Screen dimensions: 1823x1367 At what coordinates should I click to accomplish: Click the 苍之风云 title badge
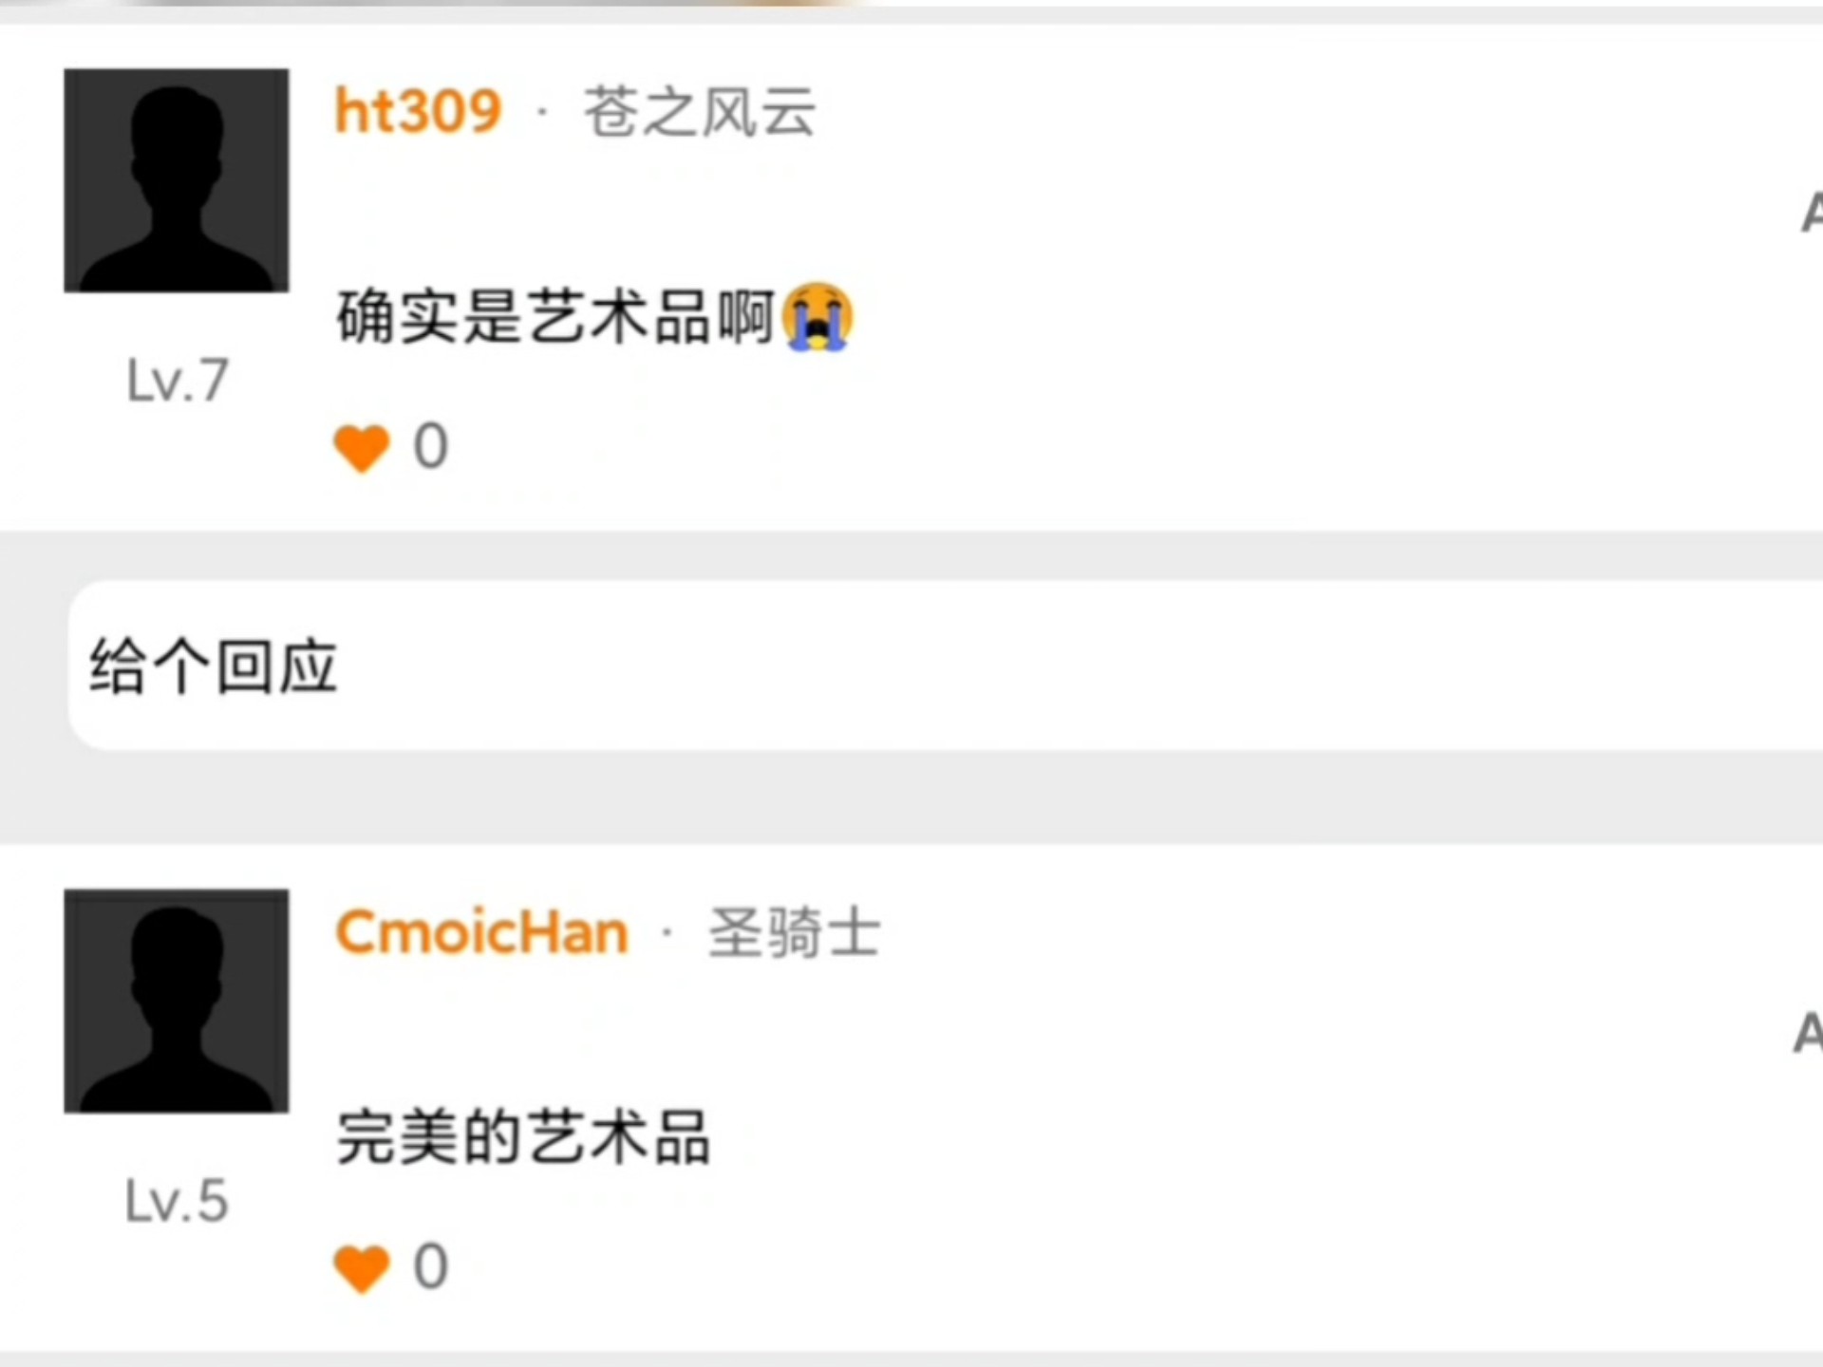(x=700, y=112)
